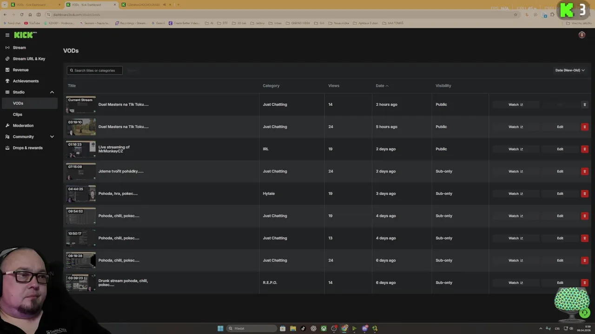
Task: Click the Views column header
Action: tap(334, 85)
